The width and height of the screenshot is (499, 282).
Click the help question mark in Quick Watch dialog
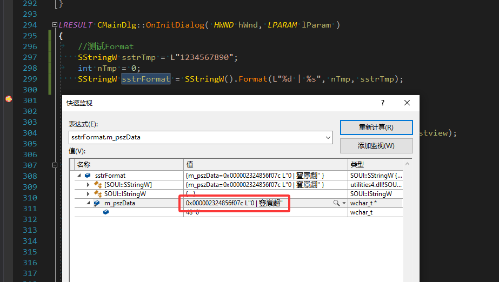click(x=383, y=103)
